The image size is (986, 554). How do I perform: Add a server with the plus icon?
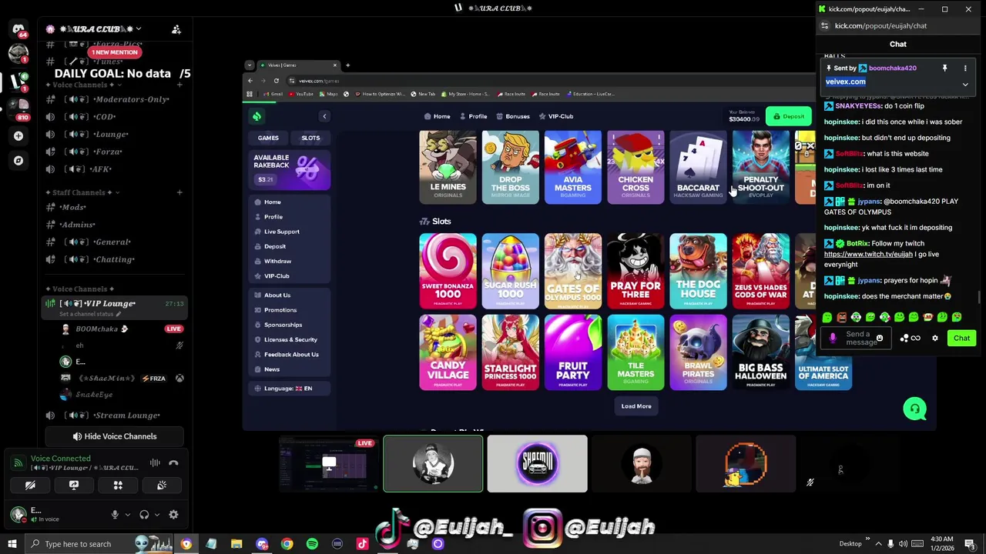pos(18,135)
